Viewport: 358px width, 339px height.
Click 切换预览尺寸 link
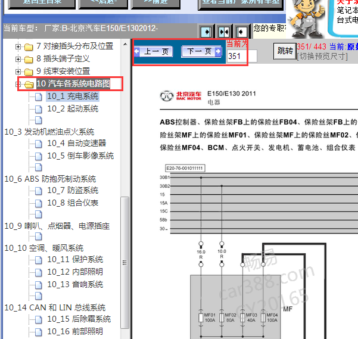[x=322, y=56]
